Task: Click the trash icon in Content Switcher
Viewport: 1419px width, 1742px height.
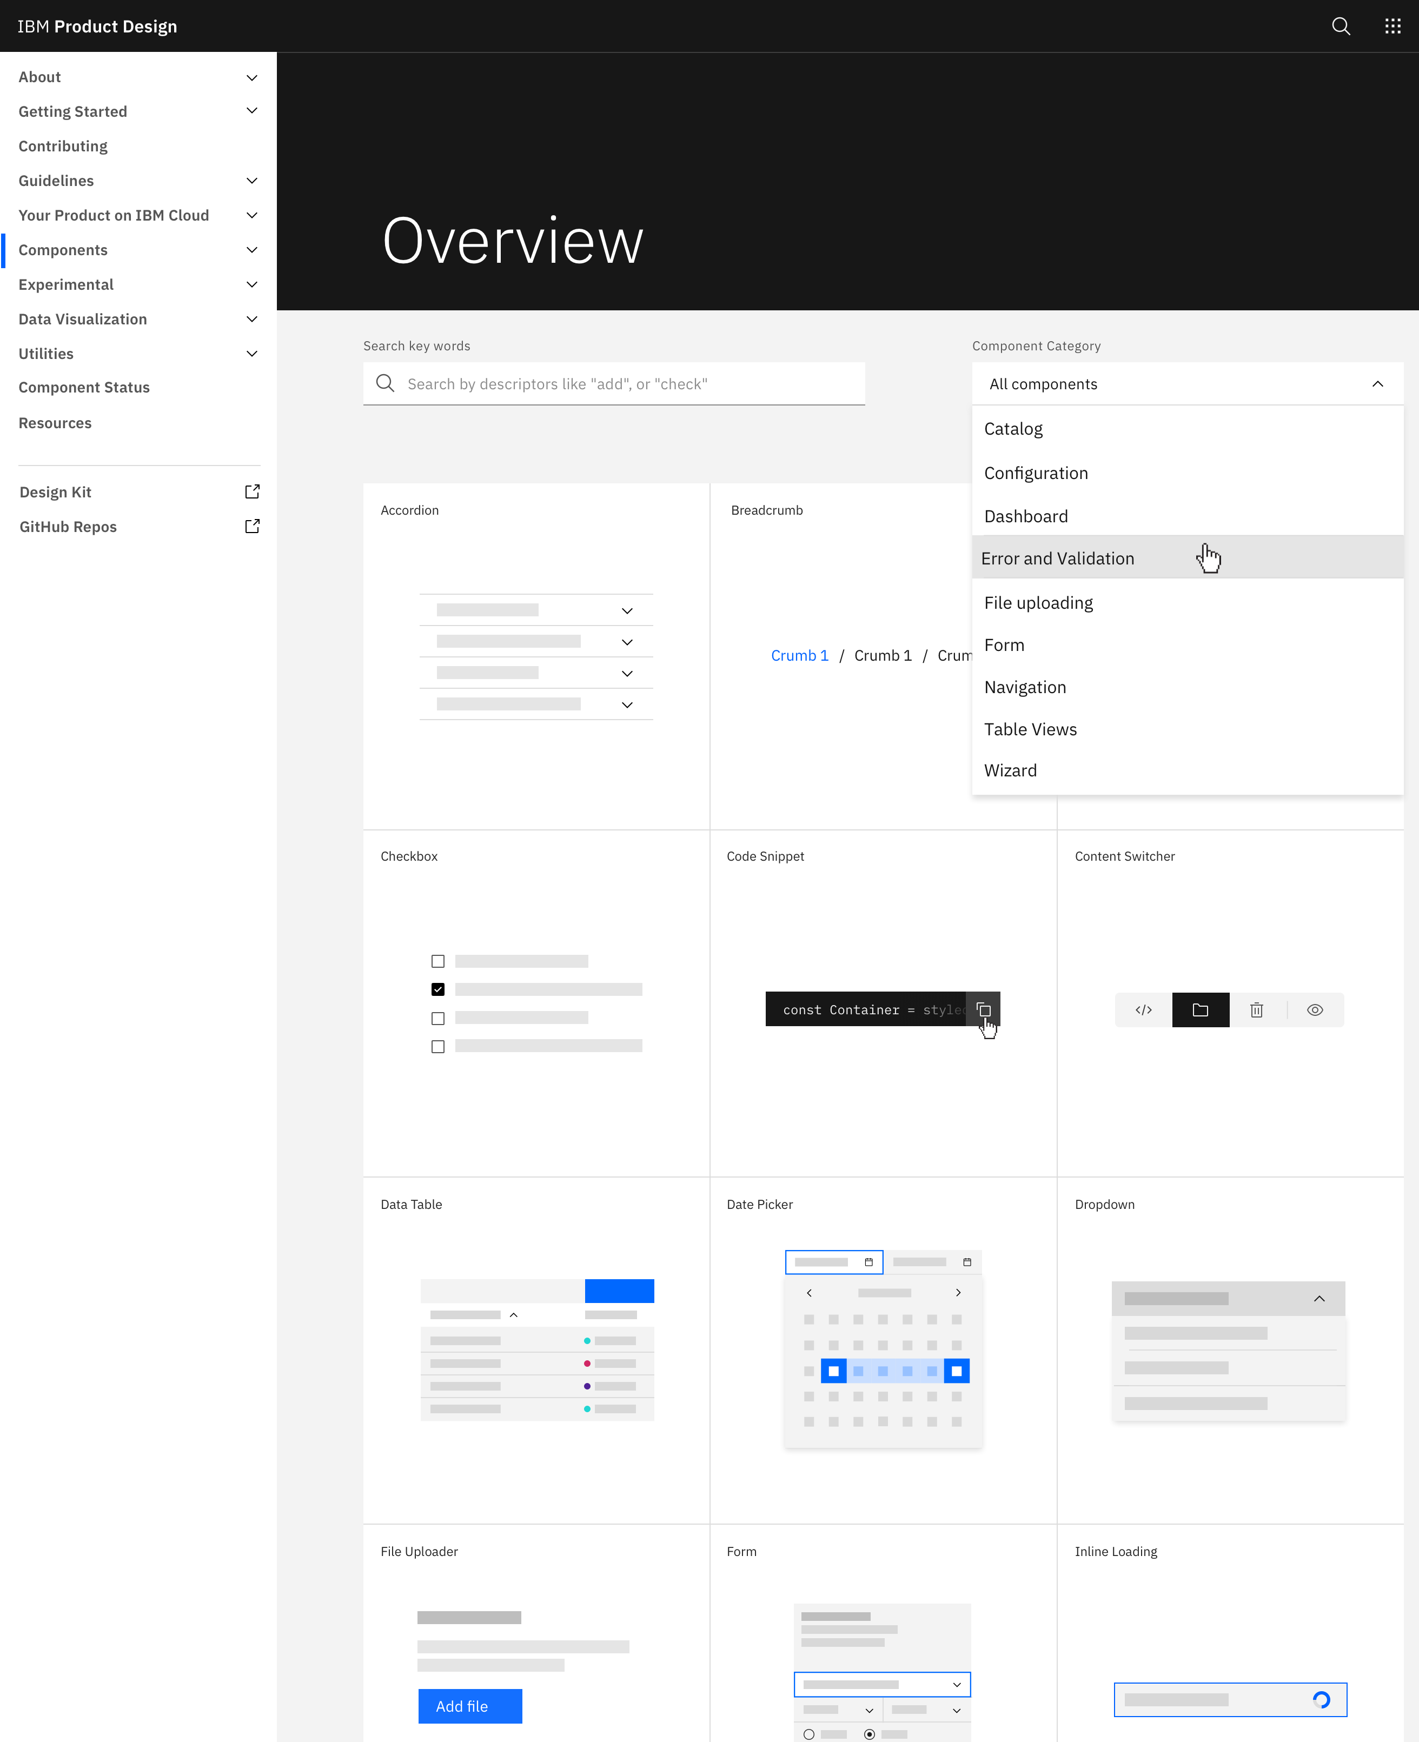Action: point(1256,1010)
